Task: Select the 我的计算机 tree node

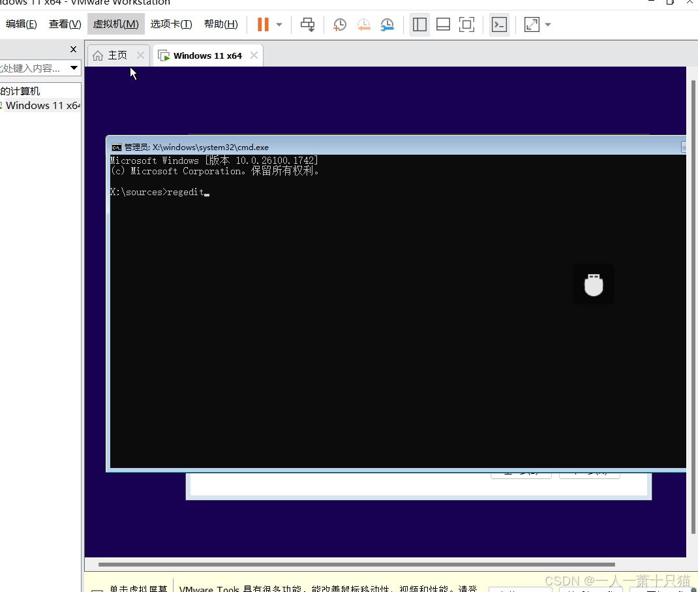Action: (x=20, y=91)
